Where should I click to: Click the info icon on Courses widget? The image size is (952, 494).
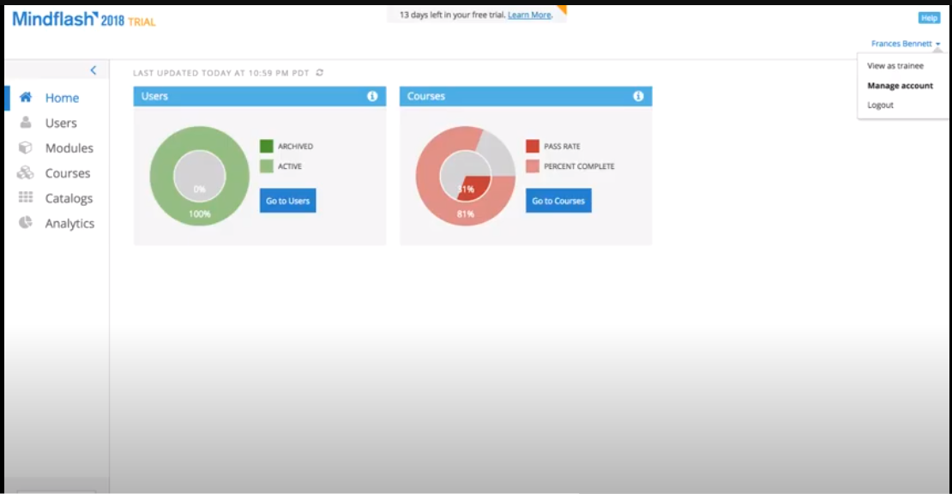pos(638,96)
